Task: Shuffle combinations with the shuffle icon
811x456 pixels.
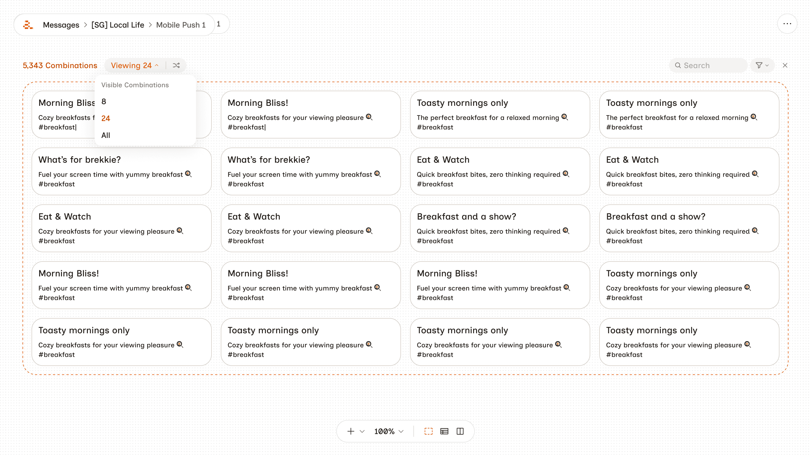Action: tap(176, 66)
